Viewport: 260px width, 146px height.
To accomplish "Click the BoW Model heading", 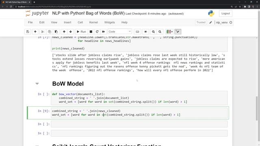I will coord(68,84).
